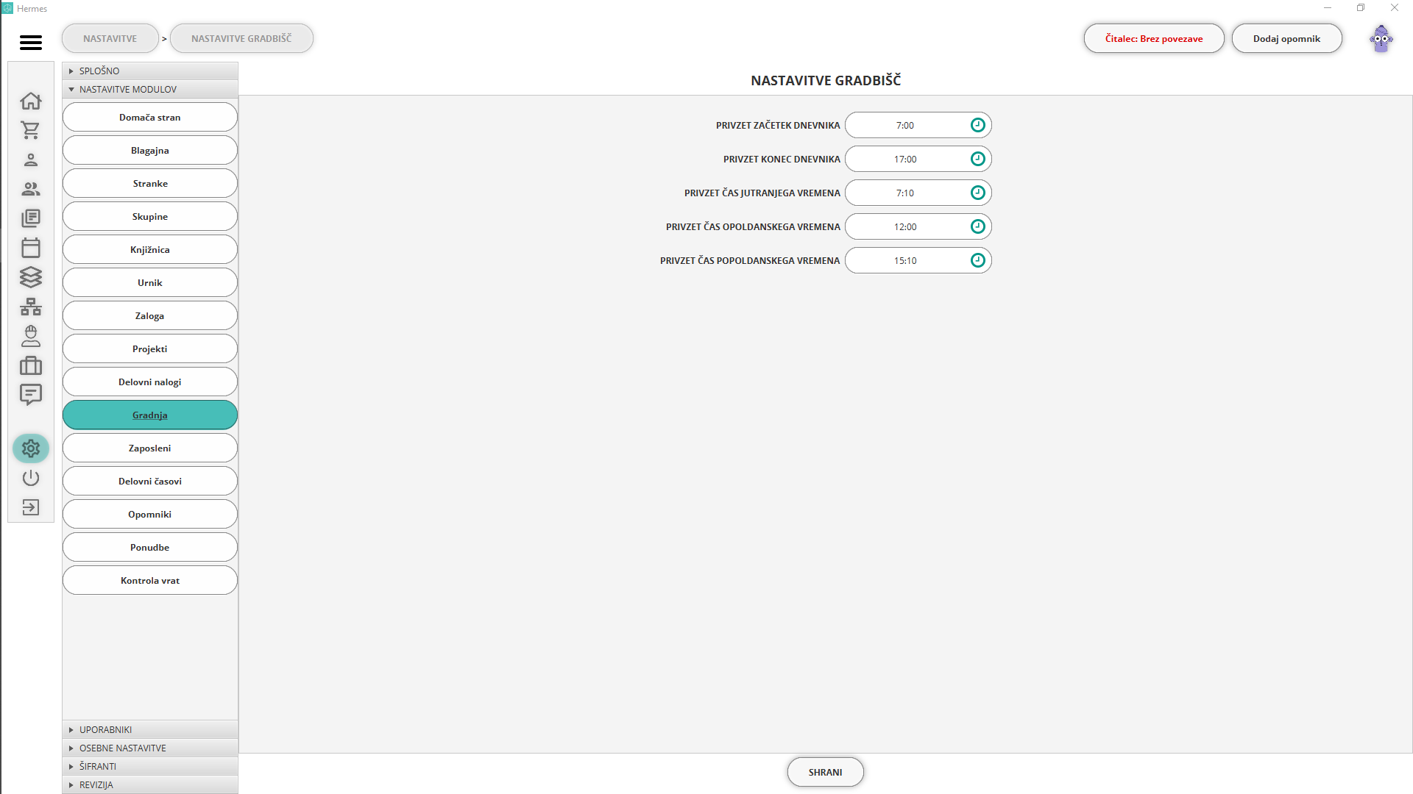Click the NASTAVITVE GRADBIŠČ breadcrumb button

pyautogui.click(x=241, y=38)
